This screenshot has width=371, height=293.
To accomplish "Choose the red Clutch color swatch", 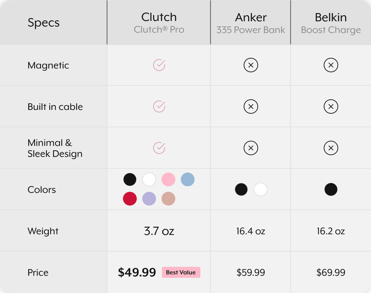I will click(x=130, y=199).
